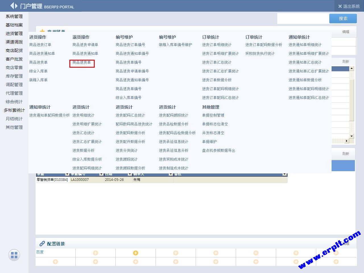364x273 pixels.
Task: Open 综合入库单 under 进货操作
Action: (38, 71)
